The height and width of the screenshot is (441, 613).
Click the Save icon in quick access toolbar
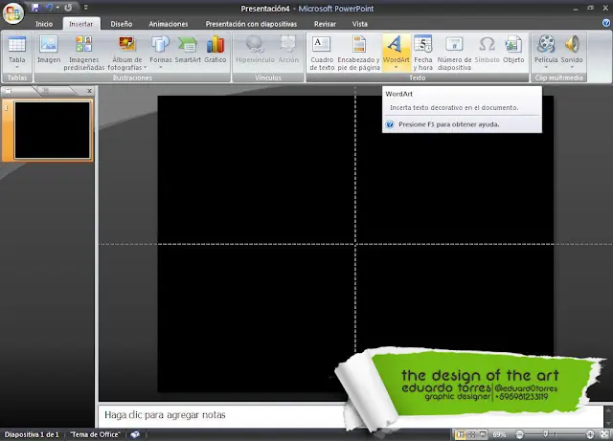click(35, 8)
